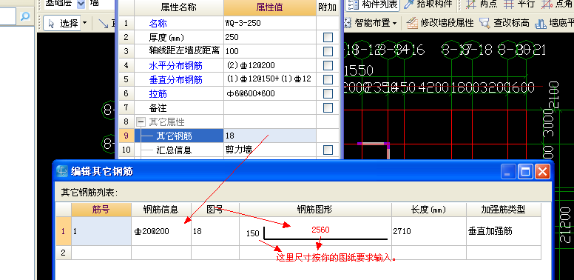Image resolution: width=574 pixels, height=280 pixels.
Task: Click the 水平分布钢筋 property label
Action: pyautogui.click(x=176, y=66)
